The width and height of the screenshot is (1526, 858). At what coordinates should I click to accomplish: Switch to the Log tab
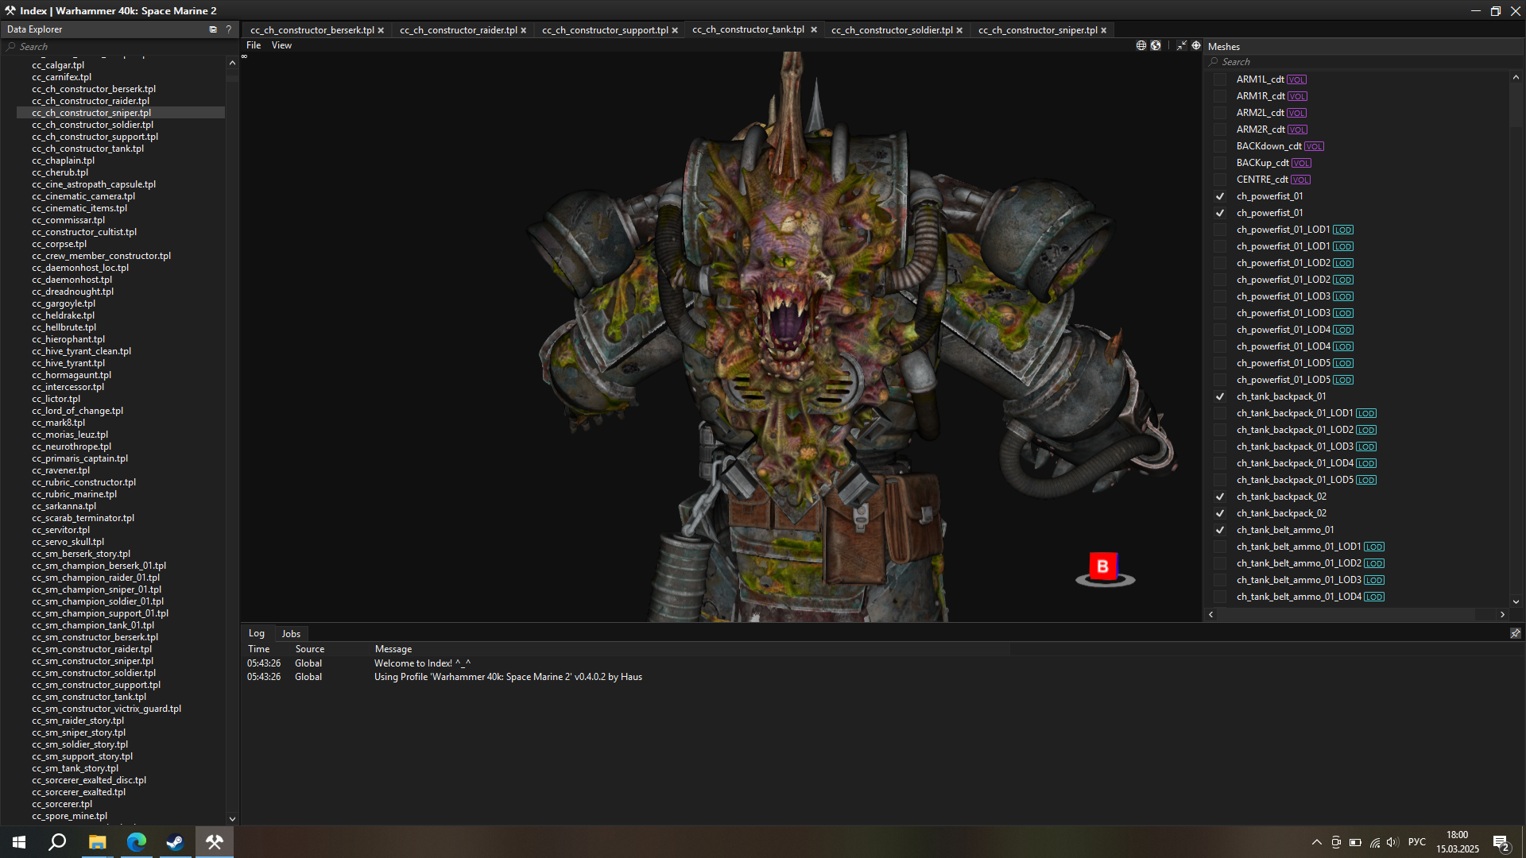point(257,633)
